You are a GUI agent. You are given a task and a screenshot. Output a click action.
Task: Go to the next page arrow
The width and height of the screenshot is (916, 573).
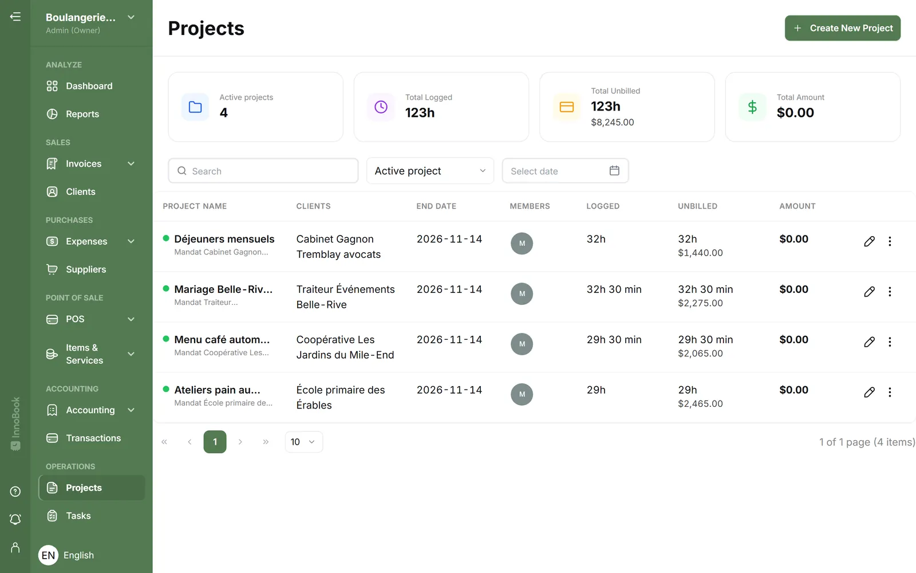[x=240, y=442]
